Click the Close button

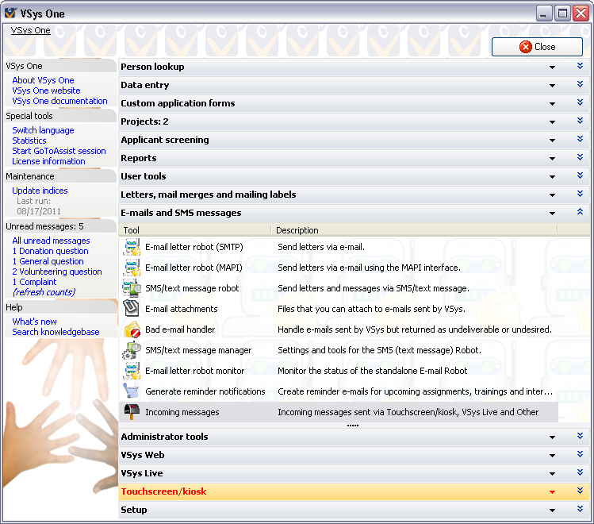(537, 47)
